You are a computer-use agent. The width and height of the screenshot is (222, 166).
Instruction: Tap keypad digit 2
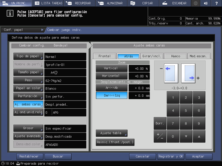tap(186, 98)
